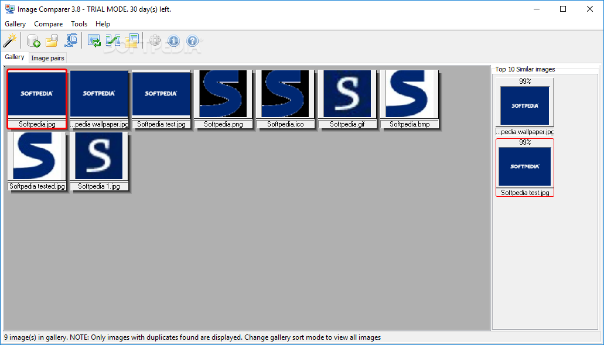Viewport: 604px width, 345px height.
Task: Select the Softpedia.gif thumbnail
Action: (x=347, y=99)
